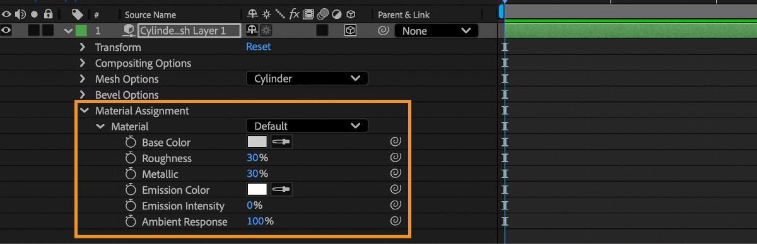Toggle the Motion Blur box on layer 1
Screen dimensions: 757x244
click(x=322, y=30)
